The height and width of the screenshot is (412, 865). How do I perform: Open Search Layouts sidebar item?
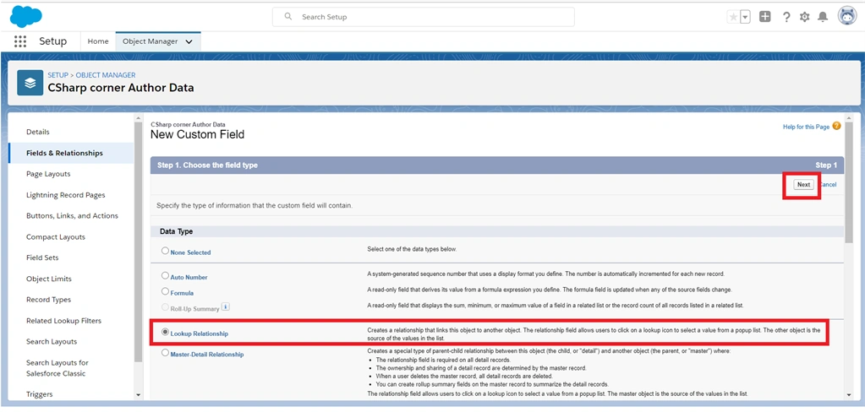[52, 341]
